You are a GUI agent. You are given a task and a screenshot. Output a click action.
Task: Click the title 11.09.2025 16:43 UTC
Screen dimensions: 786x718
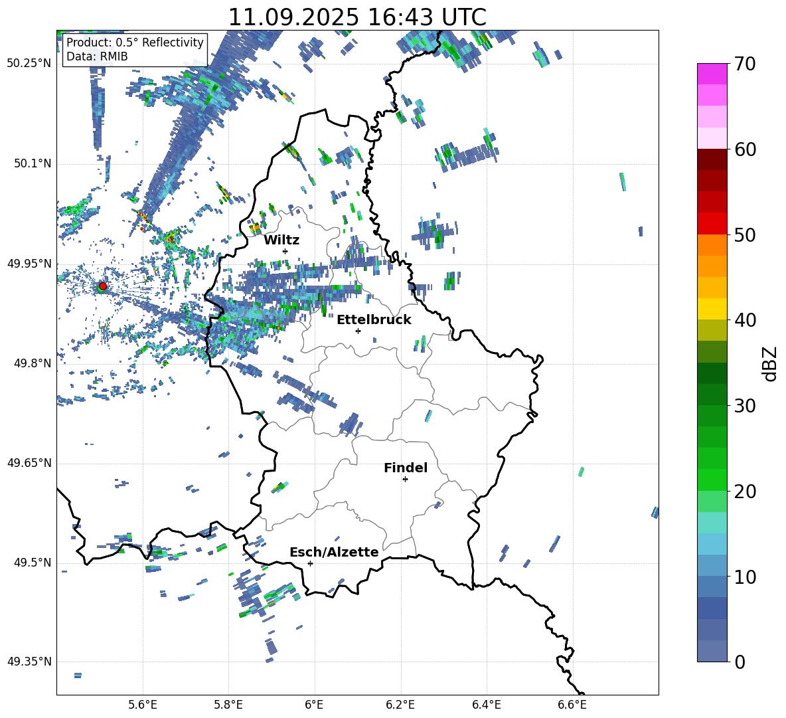(357, 17)
